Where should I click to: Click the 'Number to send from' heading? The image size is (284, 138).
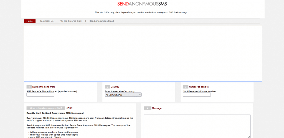(44, 87)
